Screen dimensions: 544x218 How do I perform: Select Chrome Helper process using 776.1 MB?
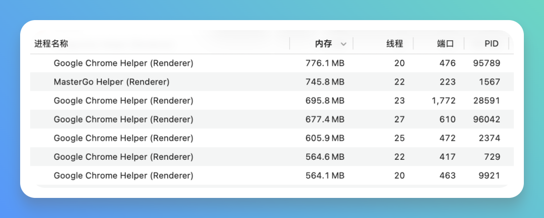[271, 63]
